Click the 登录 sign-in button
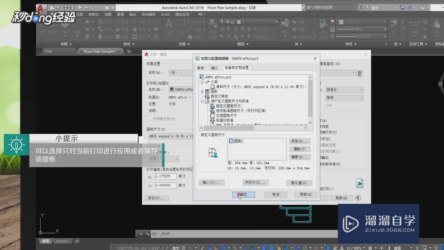 [x=372, y=7]
